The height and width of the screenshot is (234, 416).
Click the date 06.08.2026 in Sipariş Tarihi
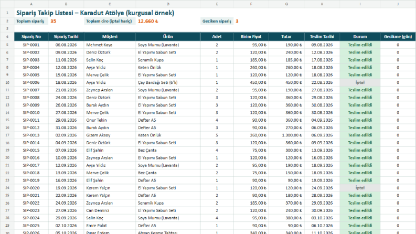[66, 45]
